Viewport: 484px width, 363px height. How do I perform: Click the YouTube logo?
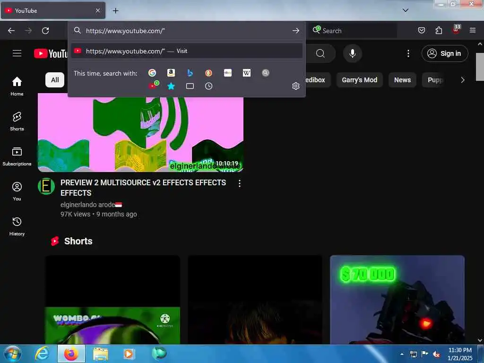click(51, 54)
